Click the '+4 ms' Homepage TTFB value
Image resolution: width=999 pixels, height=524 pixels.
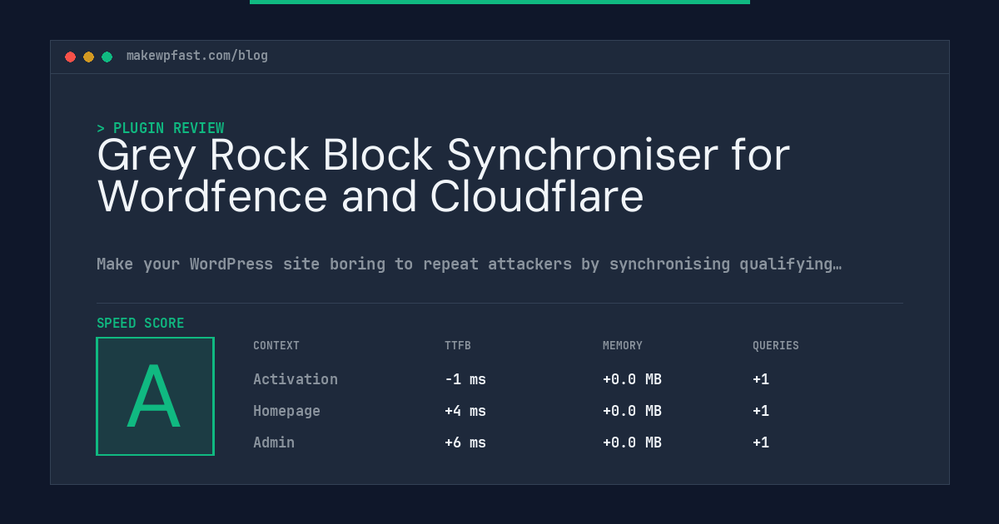point(465,411)
